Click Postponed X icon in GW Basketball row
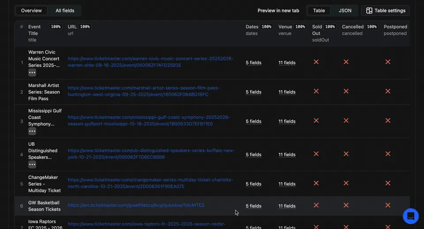Viewport: 424px width, 229px height. pos(388,205)
